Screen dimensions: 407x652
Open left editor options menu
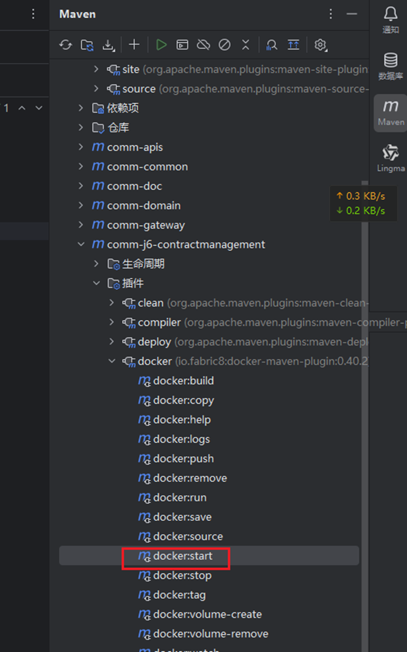click(x=33, y=14)
